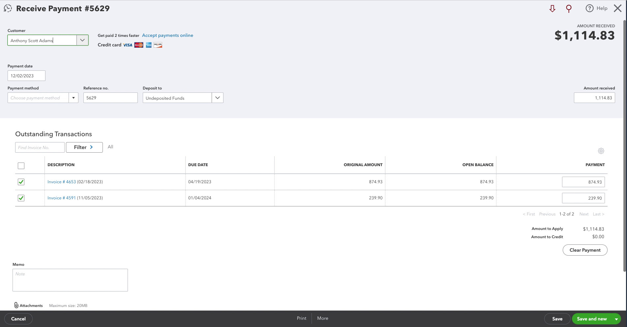Click the DESCRIPTION column header

[x=61, y=165]
